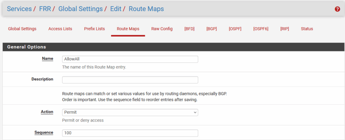This screenshot has height=140, width=345.
Task: Click the empty Description text field
Action: 130,80
